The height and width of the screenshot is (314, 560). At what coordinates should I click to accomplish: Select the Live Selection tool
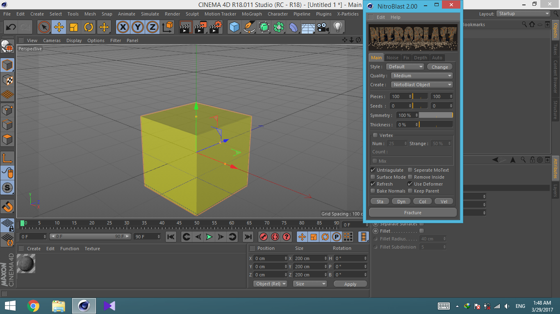(x=44, y=27)
